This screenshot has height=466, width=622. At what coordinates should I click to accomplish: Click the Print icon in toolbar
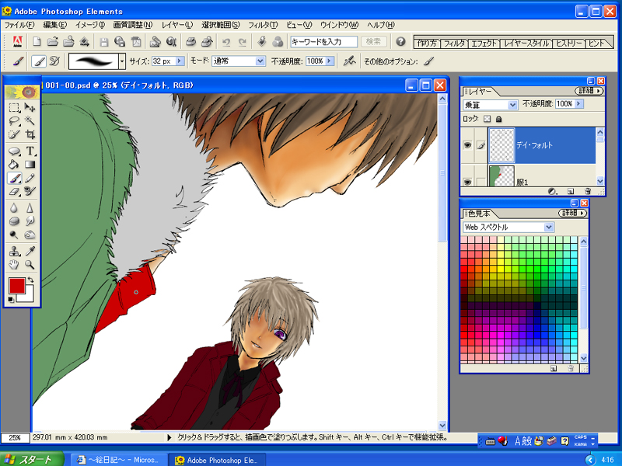(190, 41)
